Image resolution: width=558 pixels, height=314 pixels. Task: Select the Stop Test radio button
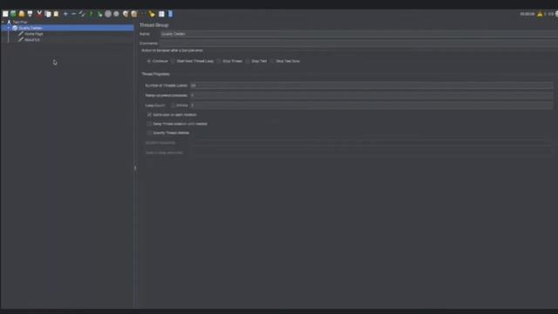click(x=248, y=61)
